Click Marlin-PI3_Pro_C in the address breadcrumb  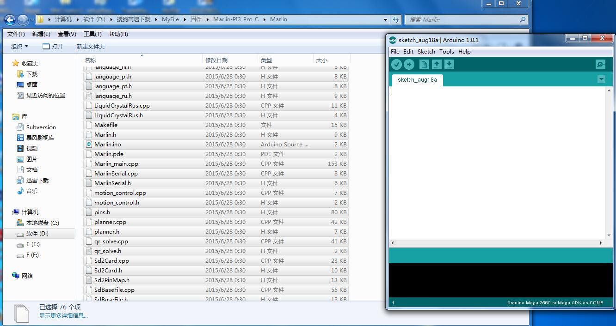(236, 19)
